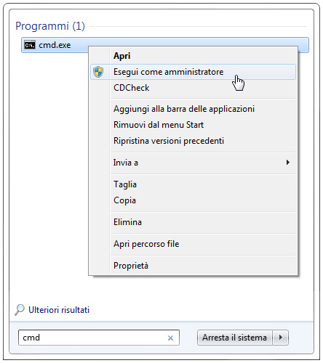Click the cmd.exe black console icon
The image size is (323, 363).
tap(30, 45)
